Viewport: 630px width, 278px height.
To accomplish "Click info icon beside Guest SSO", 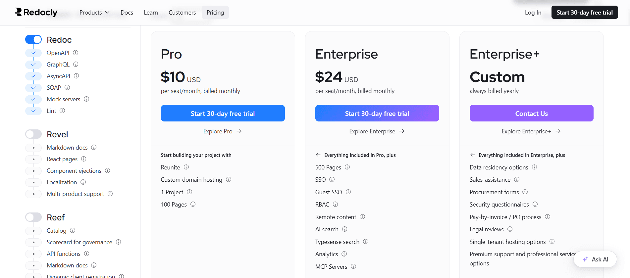I will (348, 192).
